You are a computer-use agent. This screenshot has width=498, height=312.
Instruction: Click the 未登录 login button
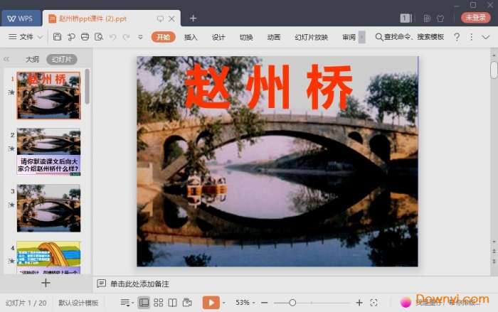(475, 18)
